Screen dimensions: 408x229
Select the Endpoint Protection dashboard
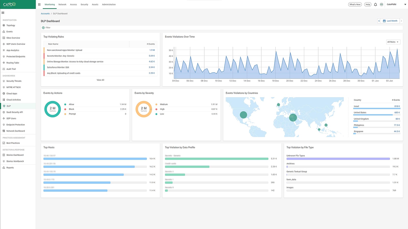[x=15, y=125]
